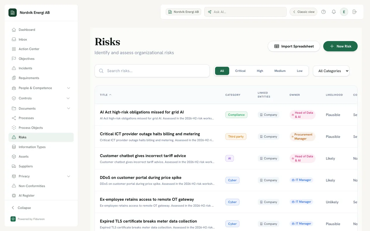Open Ex-employee retains access risk
The width and height of the screenshot is (370, 231).
click(147, 199)
